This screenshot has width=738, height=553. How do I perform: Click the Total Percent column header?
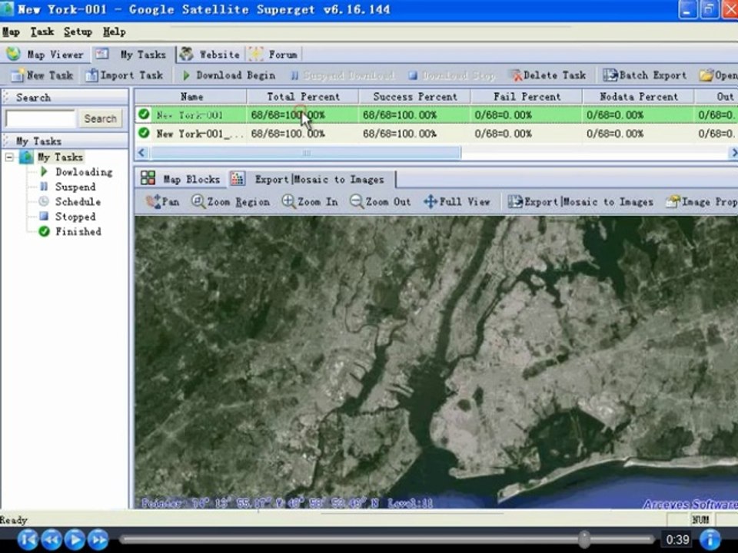point(303,97)
